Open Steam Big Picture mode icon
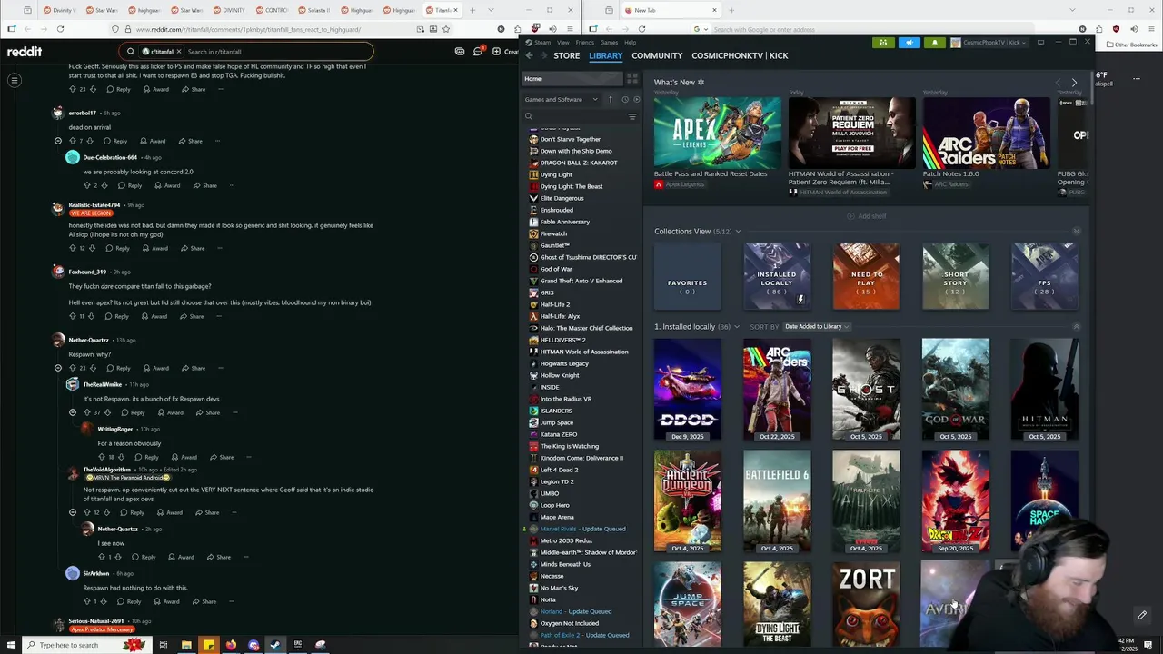Screen dimensions: 1163x654 [1040, 43]
